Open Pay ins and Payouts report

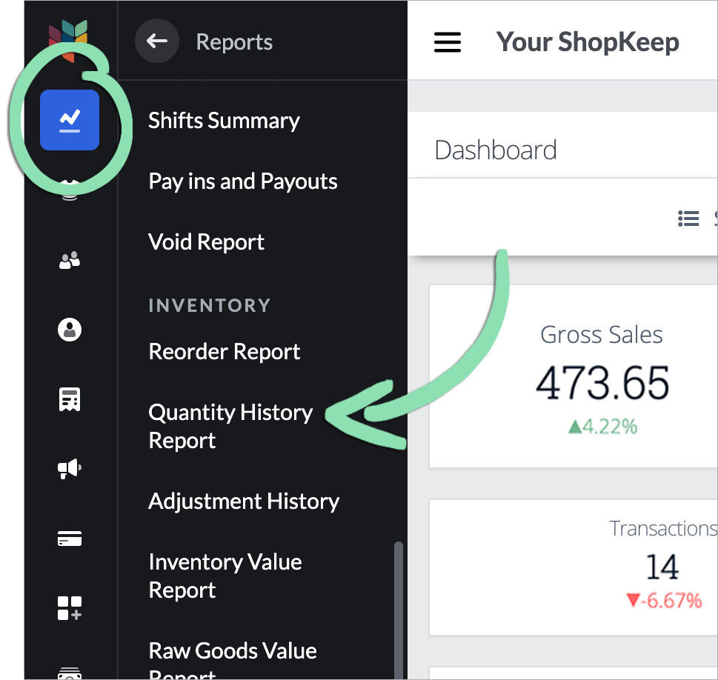tap(243, 181)
